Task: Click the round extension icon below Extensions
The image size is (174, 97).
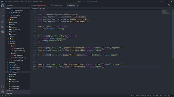Action: coord(2,32)
